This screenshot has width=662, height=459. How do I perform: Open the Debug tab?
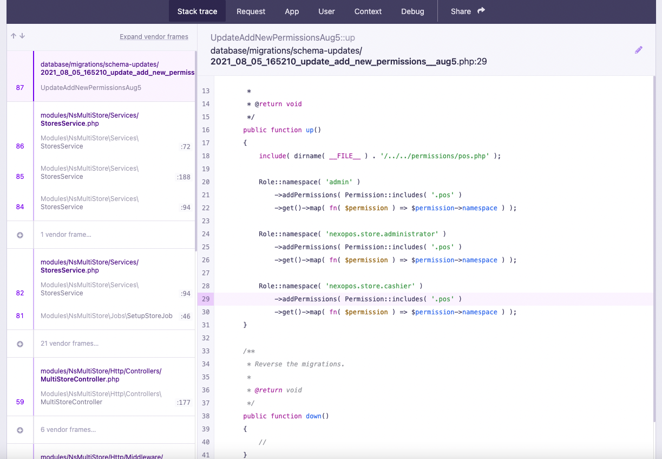(412, 11)
